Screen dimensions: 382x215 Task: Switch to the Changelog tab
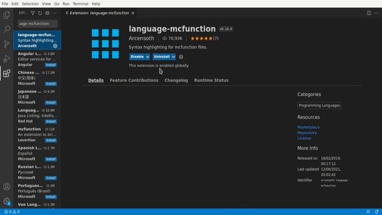click(x=176, y=80)
